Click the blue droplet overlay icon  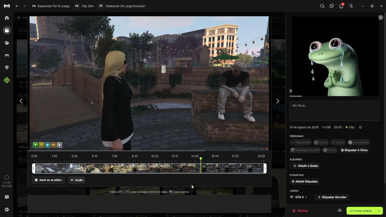[47, 145]
